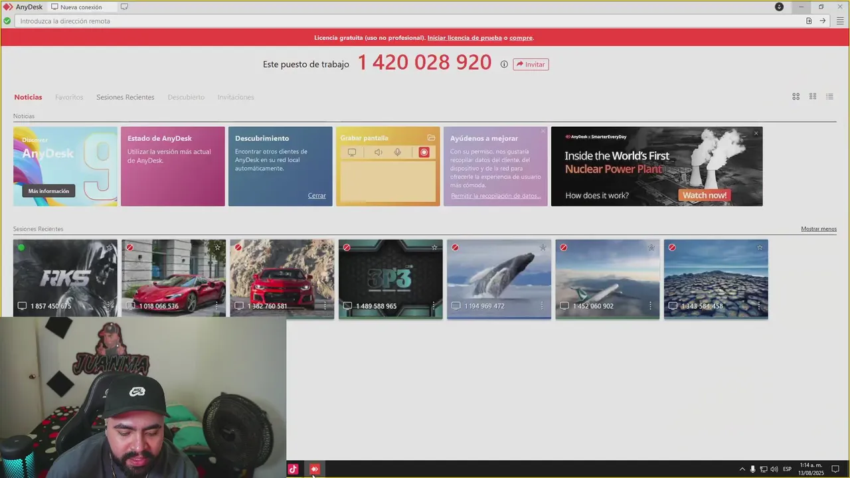Favorite session 1 452 060 902 with star

coord(651,248)
